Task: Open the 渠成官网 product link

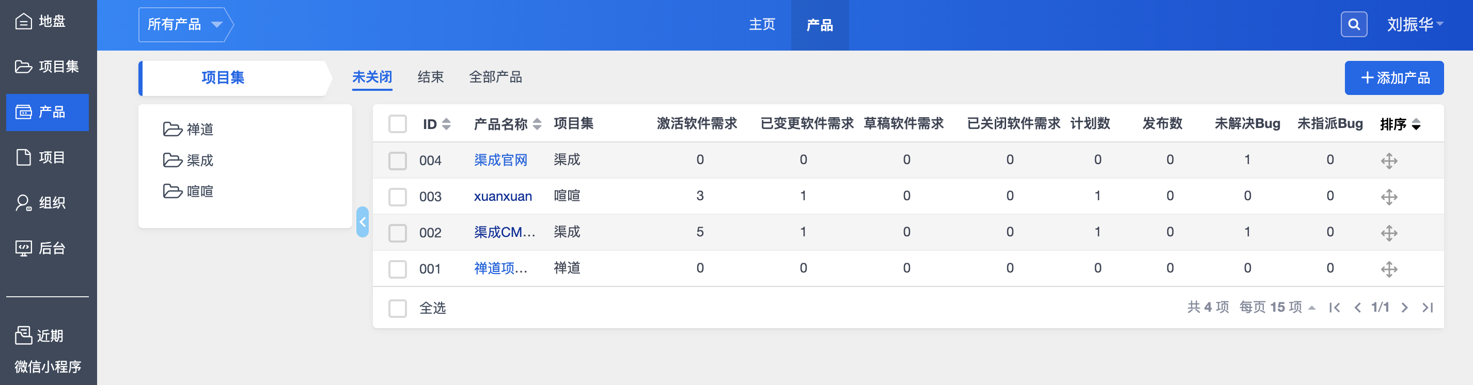Action: (x=500, y=160)
